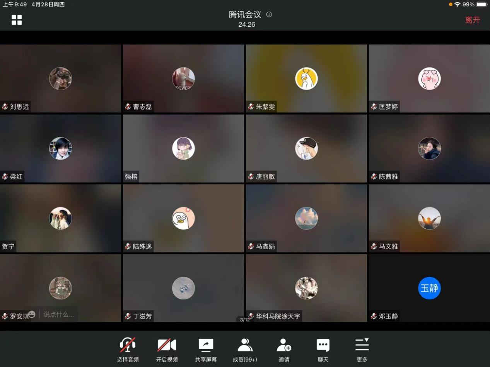Switch layout with the grid view icon
The width and height of the screenshot is (490, 367).
17,20
